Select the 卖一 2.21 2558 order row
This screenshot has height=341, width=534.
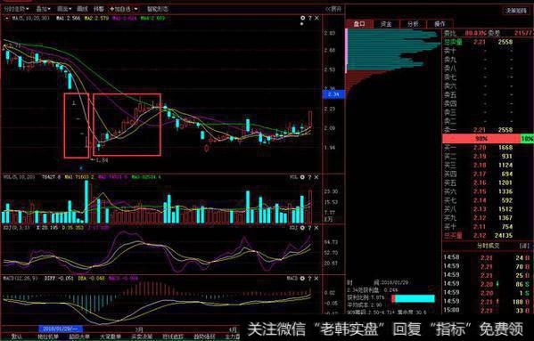[488, 130]
